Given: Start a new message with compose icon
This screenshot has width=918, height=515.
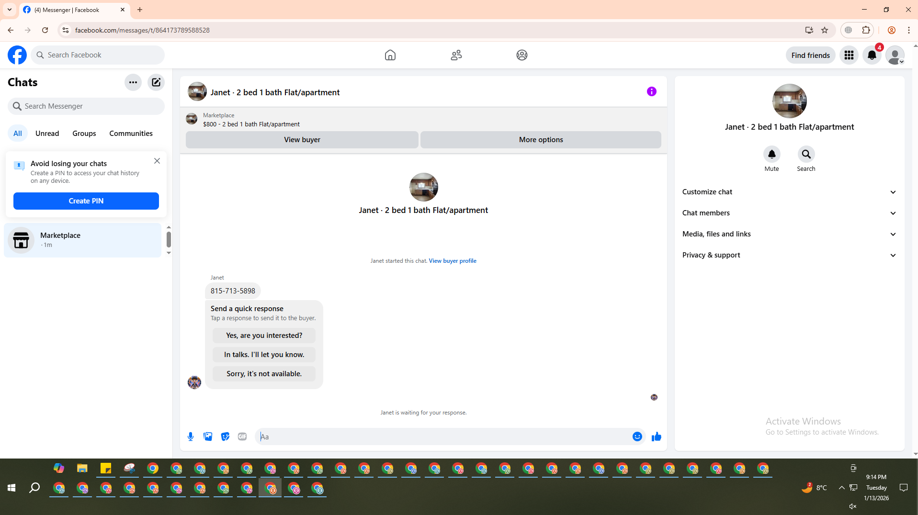Looking at the screenshot, I should tap(156, 82).
